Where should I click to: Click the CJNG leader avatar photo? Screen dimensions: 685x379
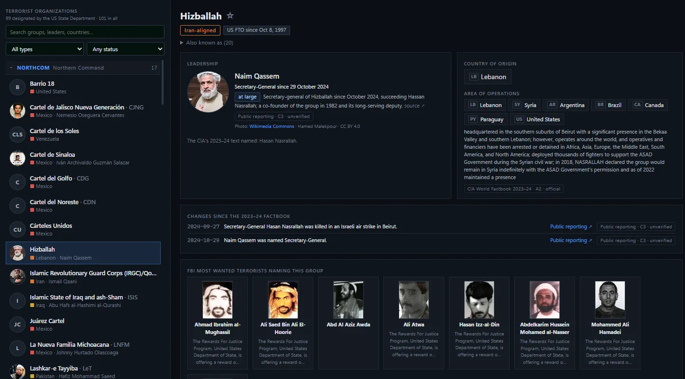pos(18,111)
